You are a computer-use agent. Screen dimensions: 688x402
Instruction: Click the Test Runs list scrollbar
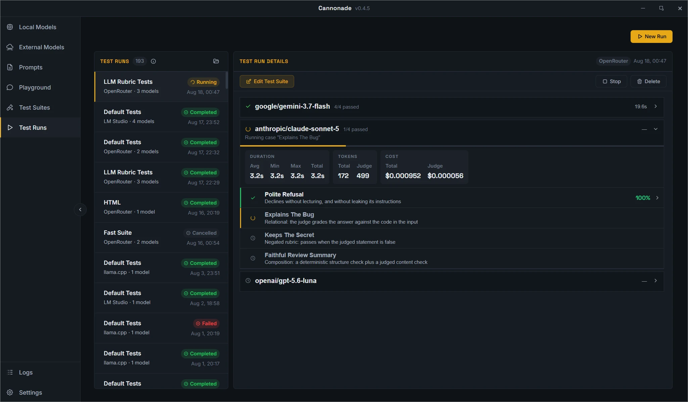click(x=227, y=80)
